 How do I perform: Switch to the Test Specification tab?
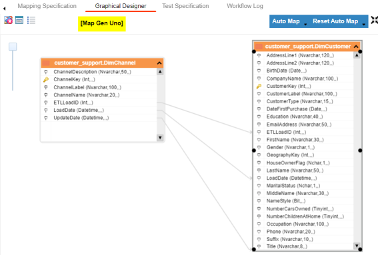(x=185, y=6)
